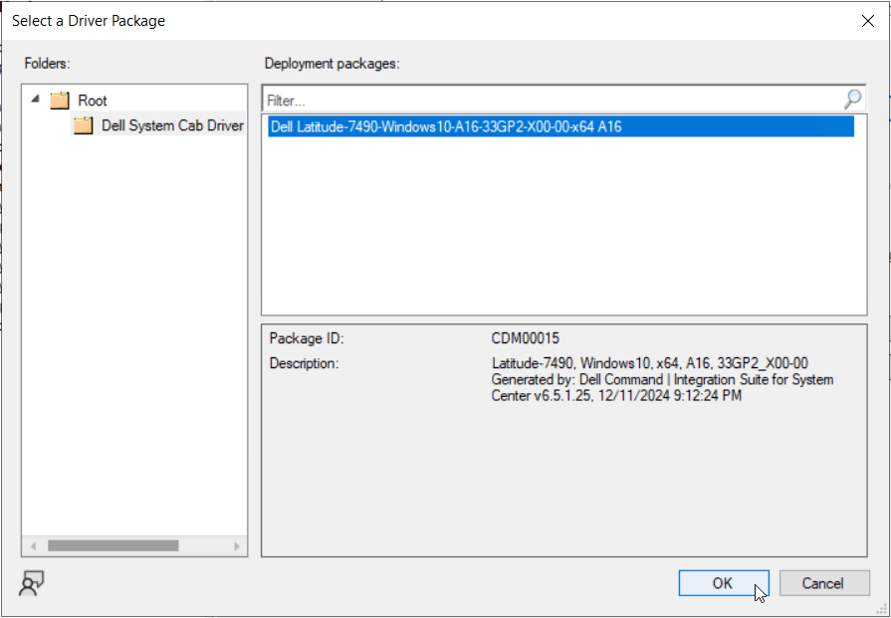Close the Select a Driver Package dialog
The height and width of the screenshot is (618, 891).
point(867,21)
